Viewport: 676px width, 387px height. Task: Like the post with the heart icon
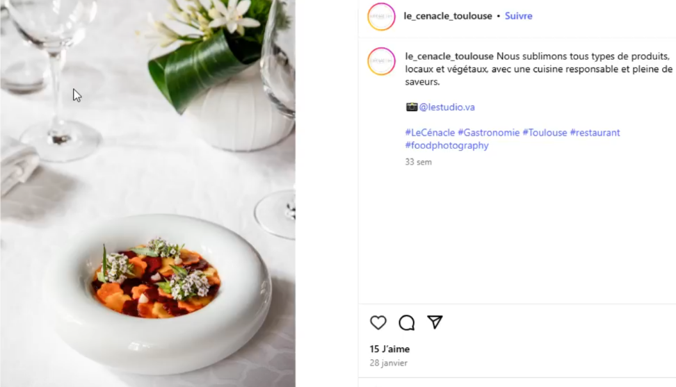378,322
